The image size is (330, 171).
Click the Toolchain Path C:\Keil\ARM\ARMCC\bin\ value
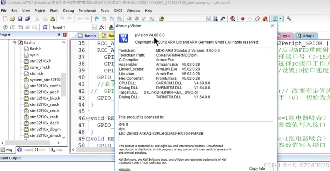[x=177, y=55]
